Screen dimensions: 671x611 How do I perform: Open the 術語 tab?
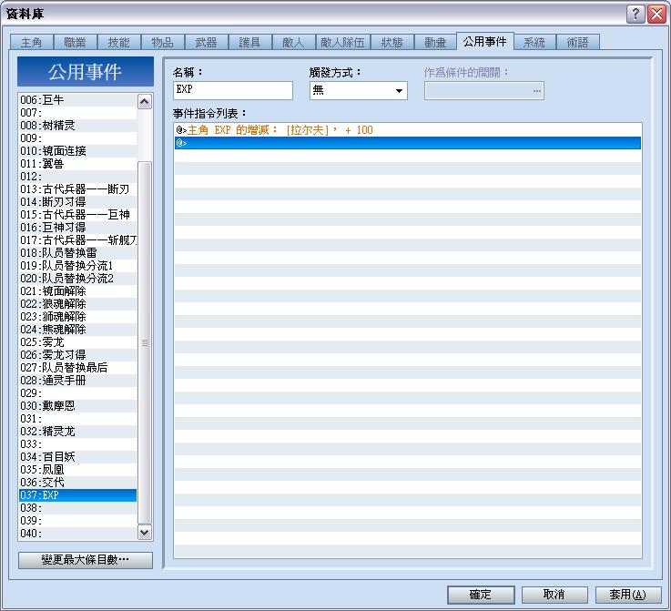pyautogui.click(x=577, y=43)
